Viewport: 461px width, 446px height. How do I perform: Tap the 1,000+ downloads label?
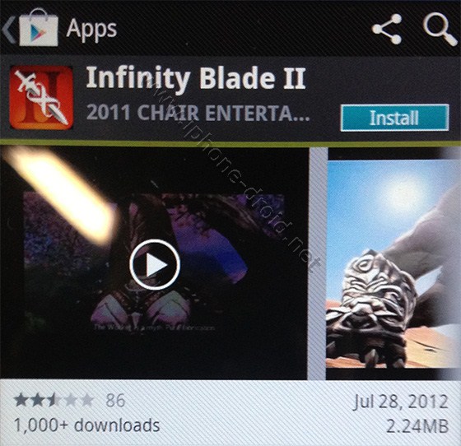pos(86,425)
